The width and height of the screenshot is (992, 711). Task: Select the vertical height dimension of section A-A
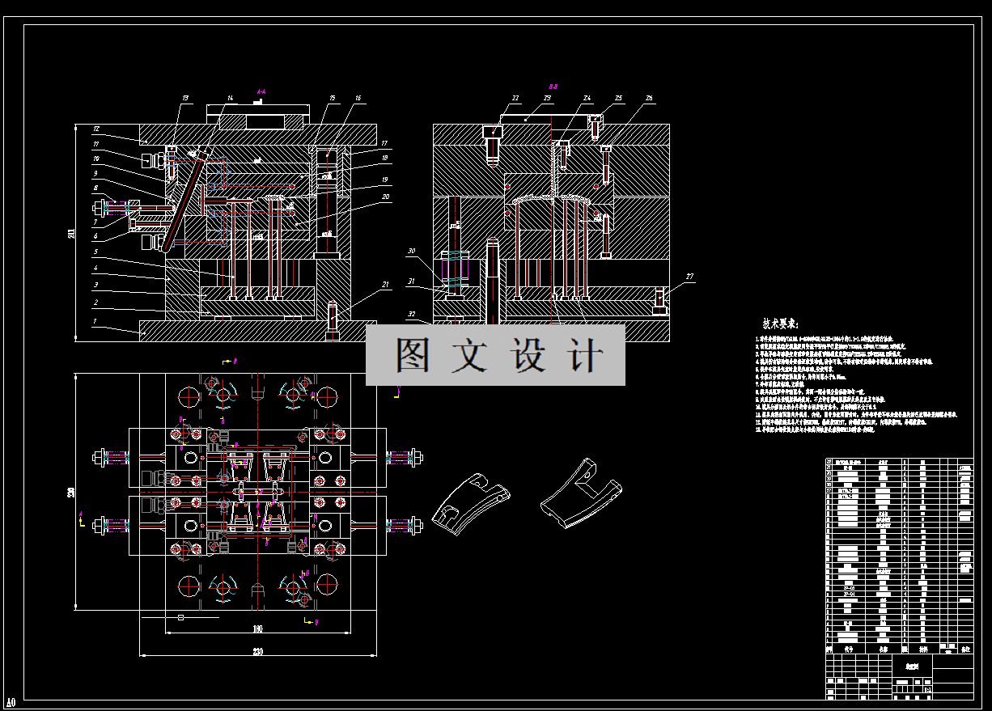coord(70,233)
